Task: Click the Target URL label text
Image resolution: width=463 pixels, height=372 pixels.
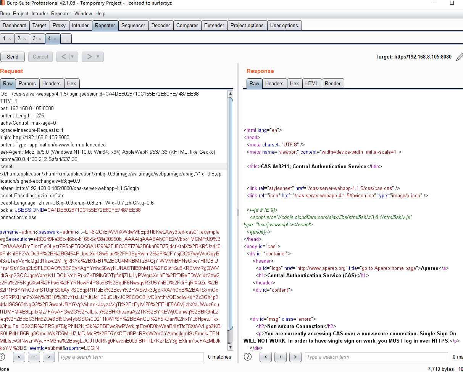Action: click(413, 57)
